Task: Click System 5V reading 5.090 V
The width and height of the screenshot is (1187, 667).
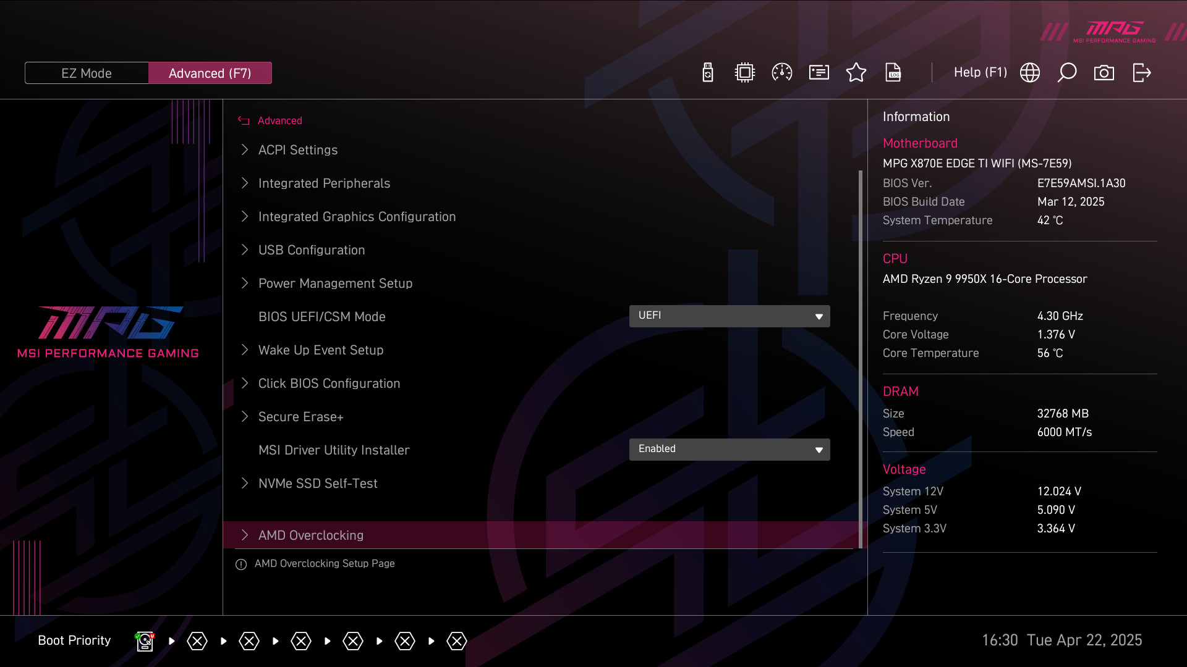Action: (x=1056, y=510)
